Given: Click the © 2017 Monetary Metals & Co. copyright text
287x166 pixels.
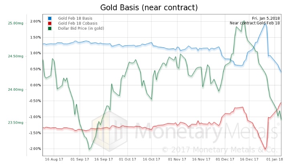Looking at the screenshot, I should (220, 150).
